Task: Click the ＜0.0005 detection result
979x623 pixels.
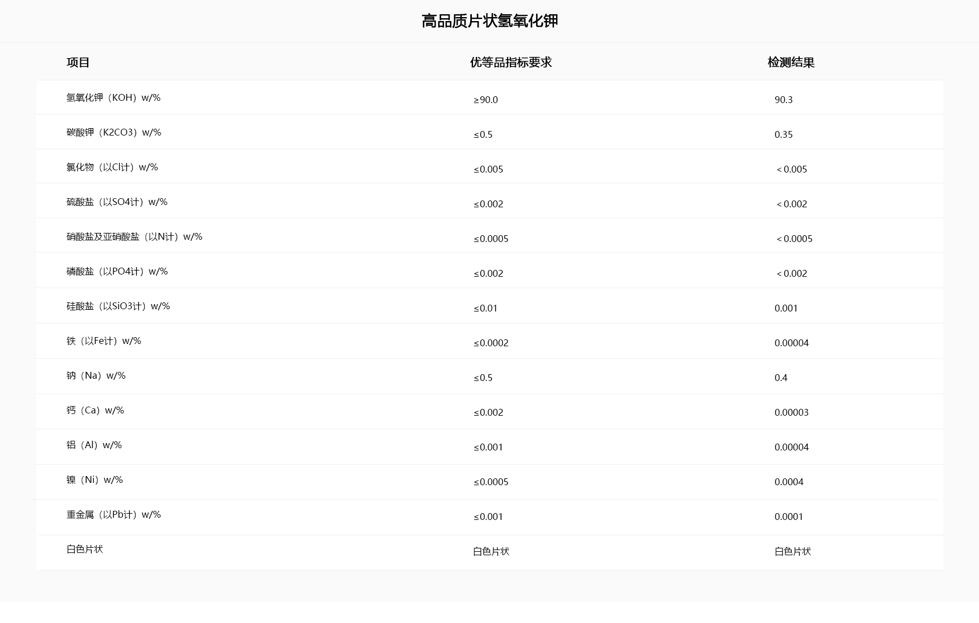Action: [x=793, y=239]
